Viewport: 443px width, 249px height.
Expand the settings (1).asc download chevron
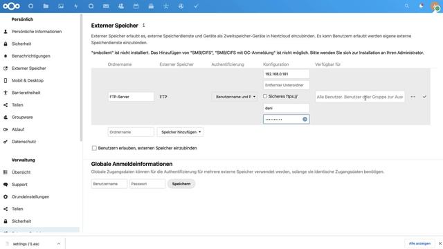[58, 243]
